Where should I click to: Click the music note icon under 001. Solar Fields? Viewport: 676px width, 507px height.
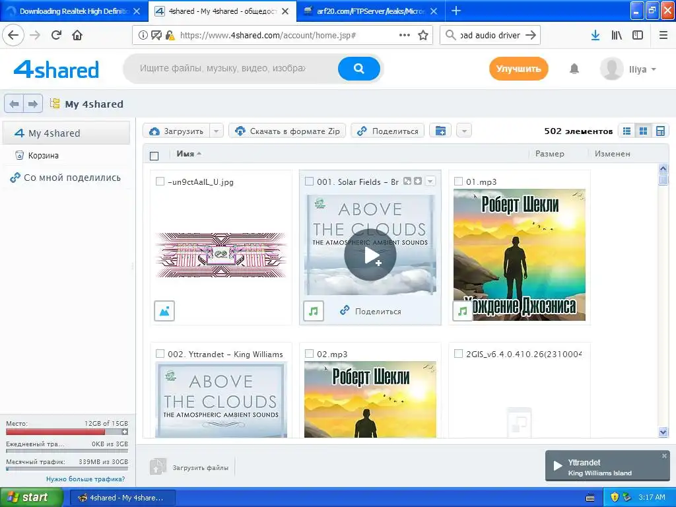coord(314,311)
